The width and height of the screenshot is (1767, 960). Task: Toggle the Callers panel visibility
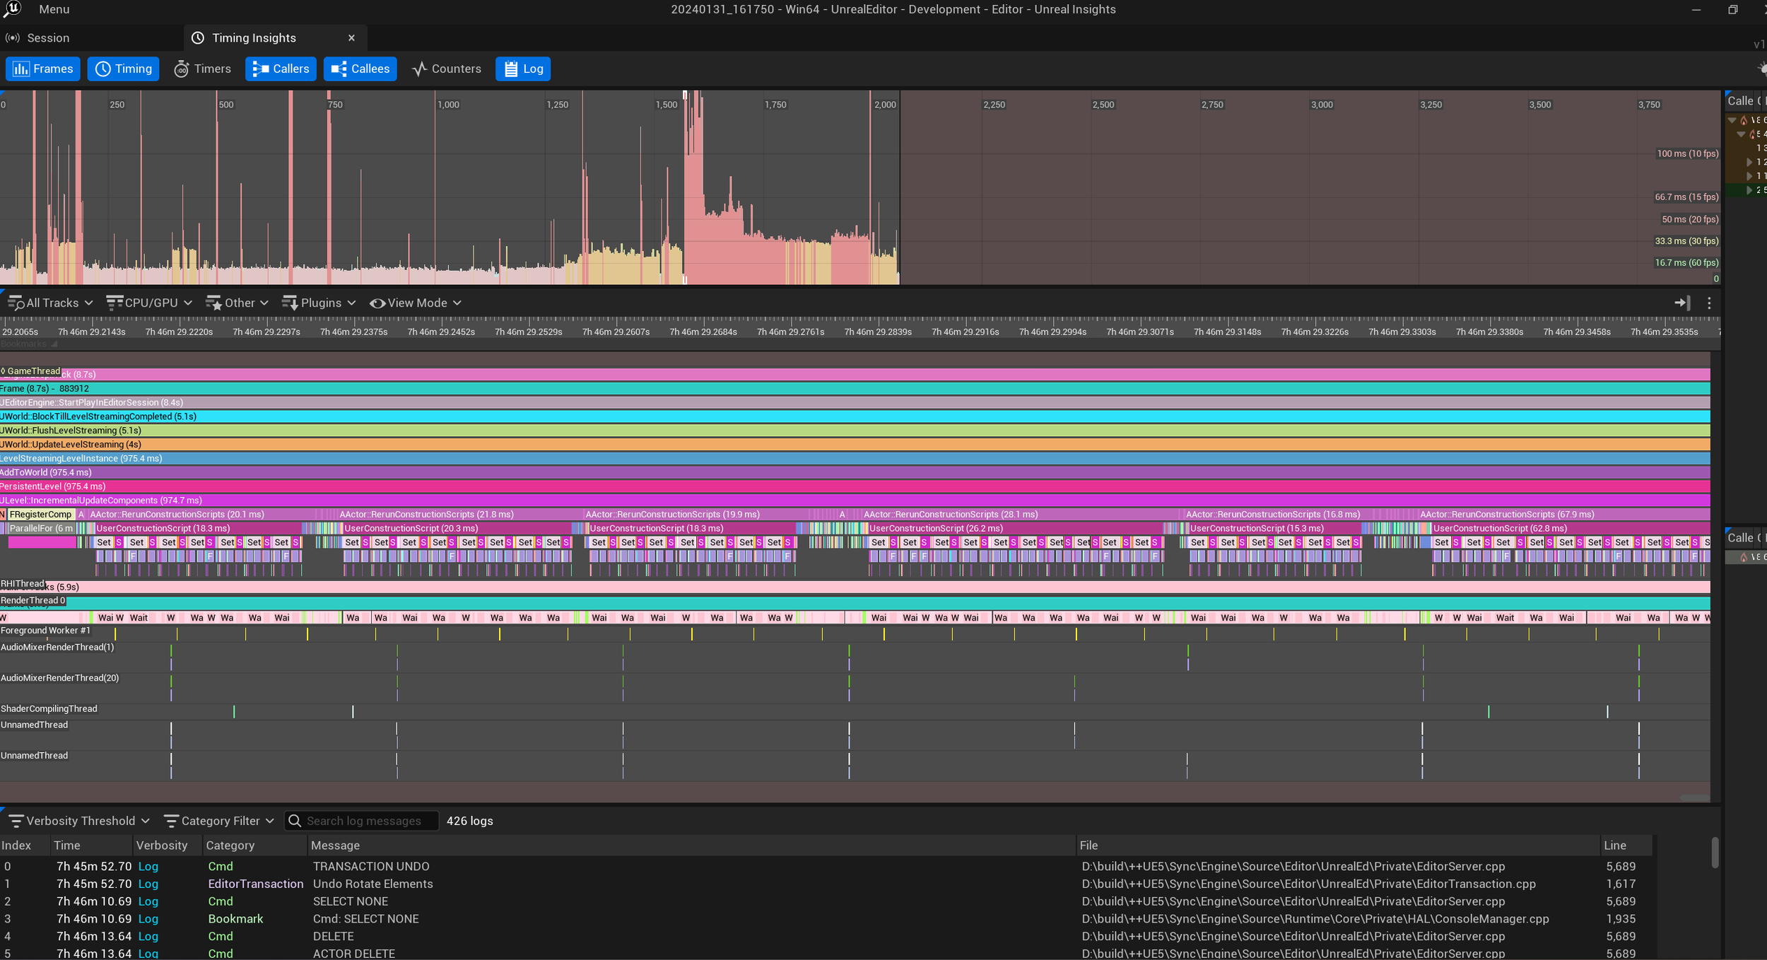pyautogui.click(x=281, y=69)
